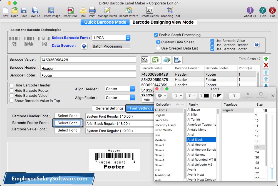Open the General Settings tab
278x186 pixels.
(109, 108)
